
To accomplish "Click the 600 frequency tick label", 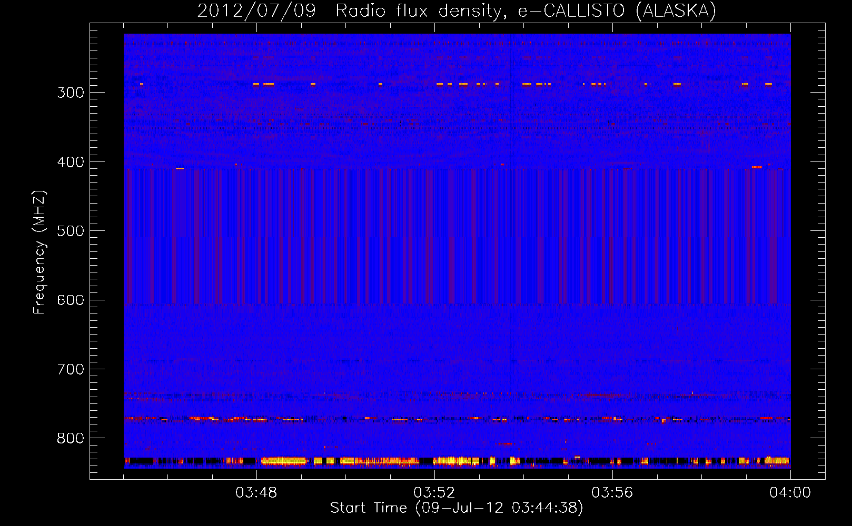I will point(71,300).
